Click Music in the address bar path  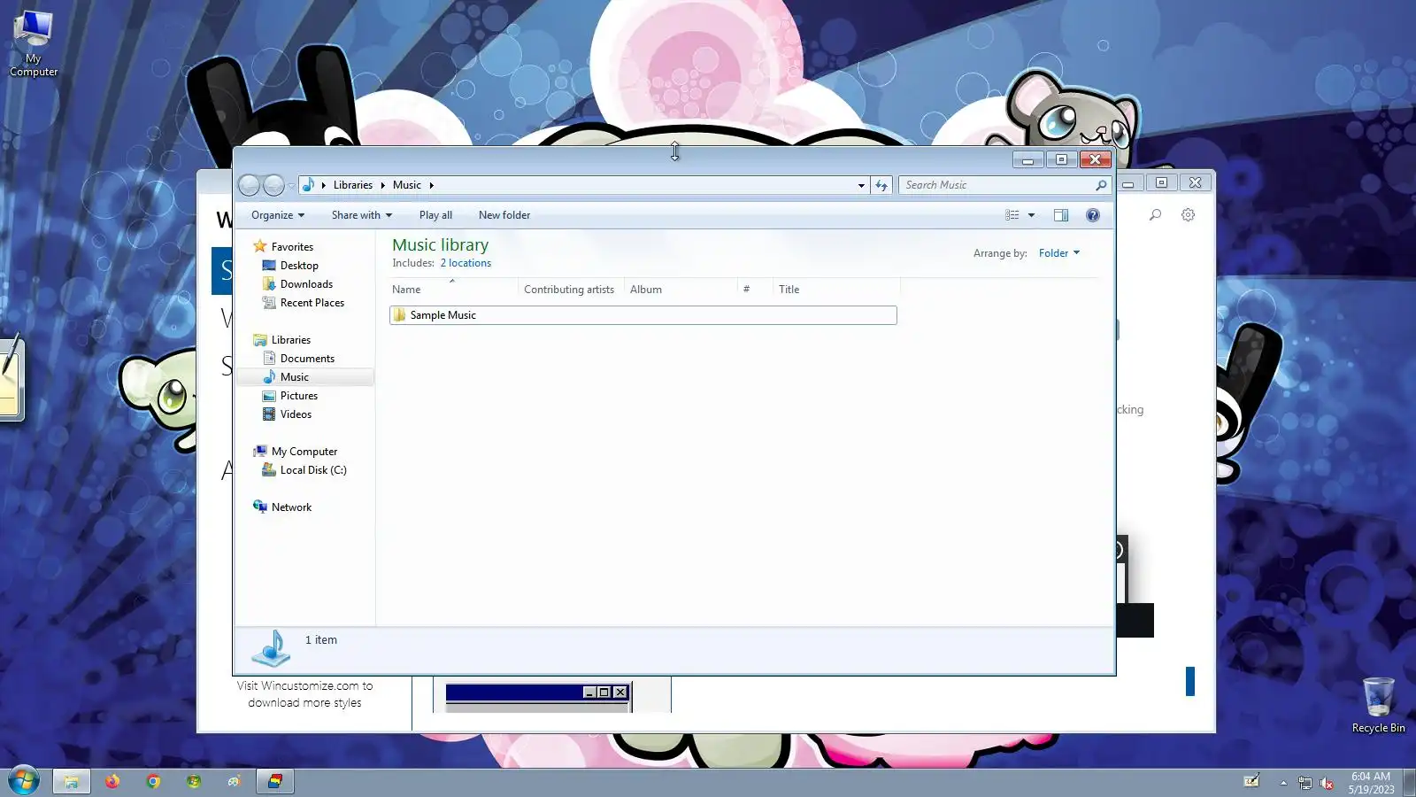point(407,185)
